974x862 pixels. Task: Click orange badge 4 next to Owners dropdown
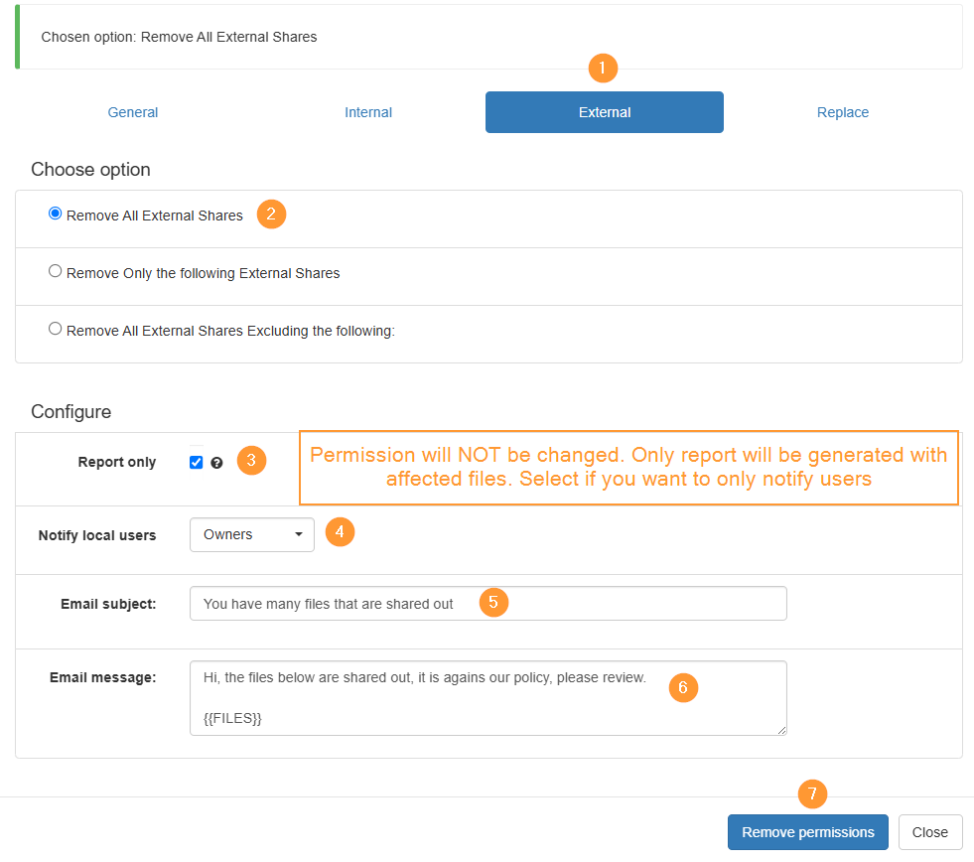340,532
